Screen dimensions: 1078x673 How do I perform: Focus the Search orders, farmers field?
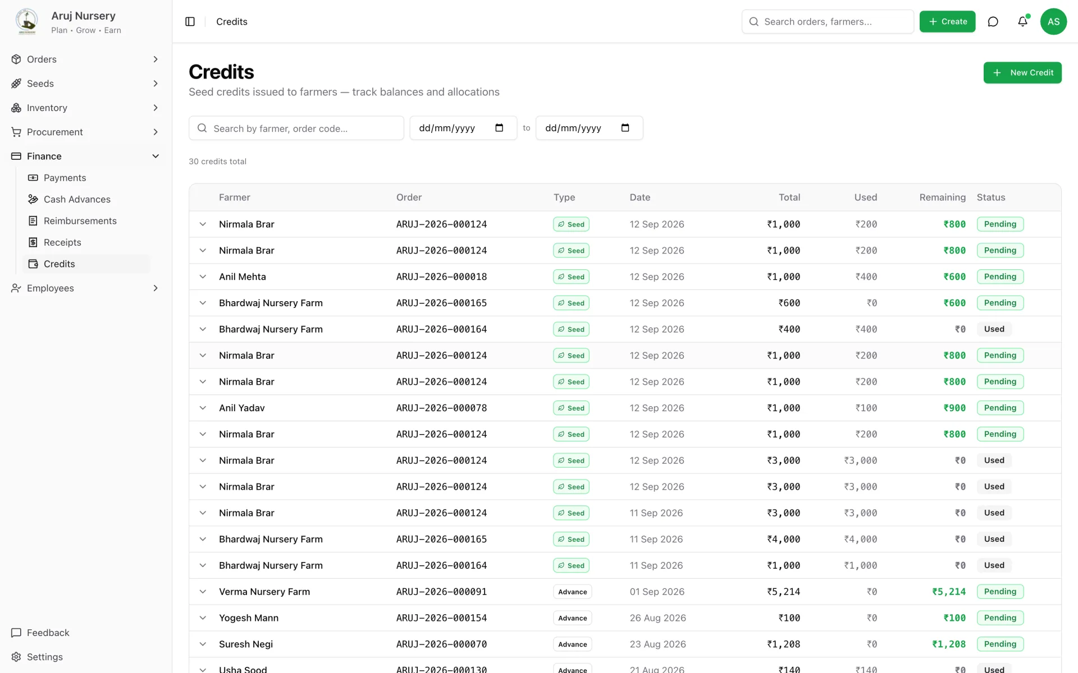point(828,21)
